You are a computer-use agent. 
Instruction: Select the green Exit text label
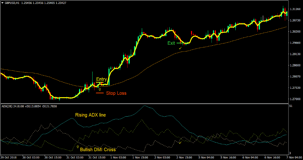coord(171,43)
